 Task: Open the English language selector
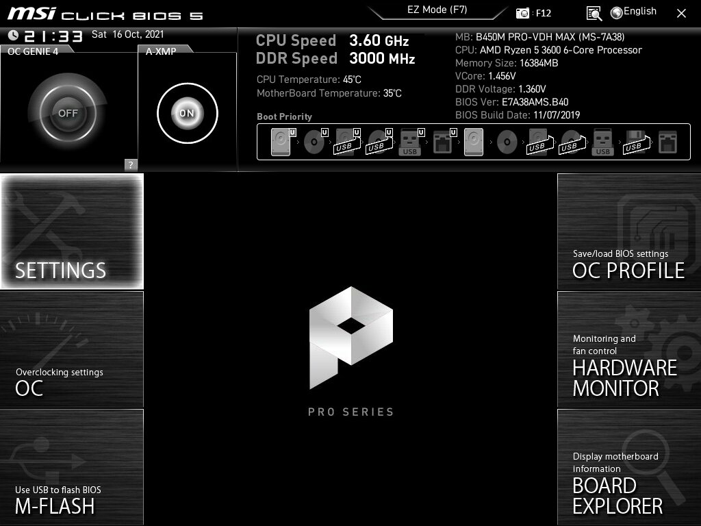tap(633, 12)
